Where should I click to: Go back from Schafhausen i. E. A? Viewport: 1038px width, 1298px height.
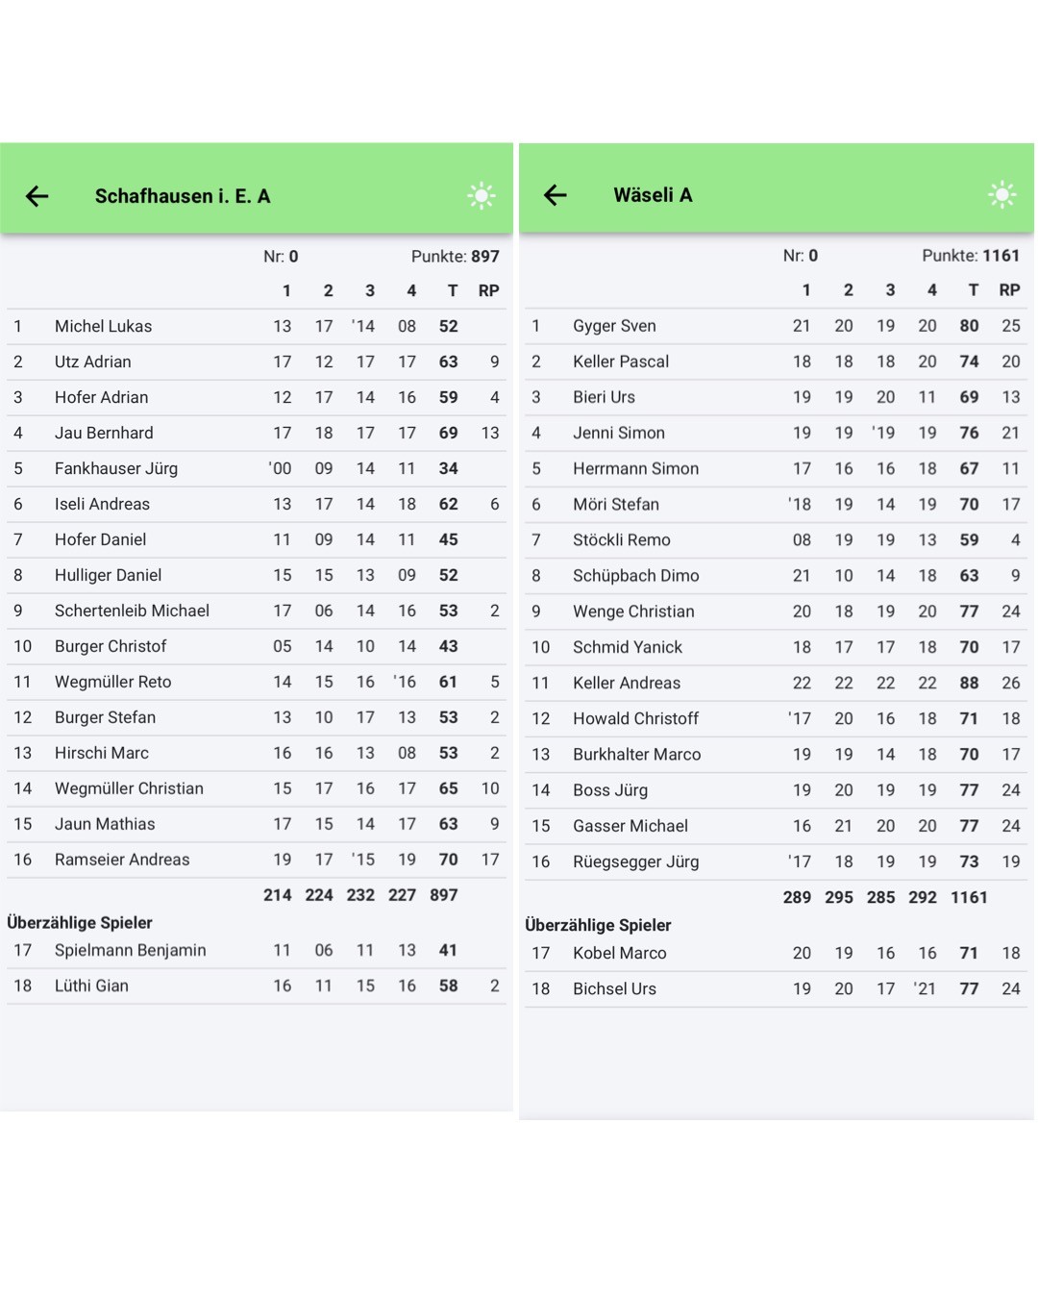pyautogui.click(x=37, y=196)
